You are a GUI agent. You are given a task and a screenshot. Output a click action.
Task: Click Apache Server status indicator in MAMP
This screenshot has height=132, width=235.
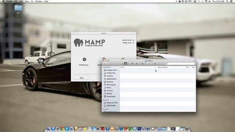tap(133, 40)
